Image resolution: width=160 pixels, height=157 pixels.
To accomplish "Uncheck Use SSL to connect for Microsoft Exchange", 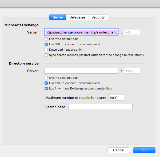I will click(x=46, y=44).
